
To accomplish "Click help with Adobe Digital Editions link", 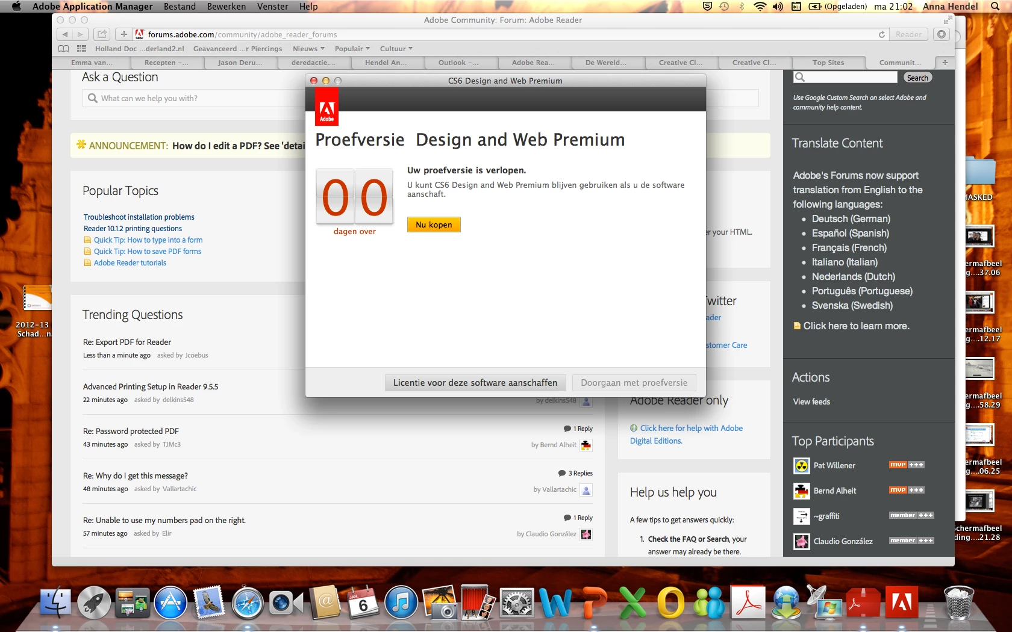I will [x=686, y=435].
